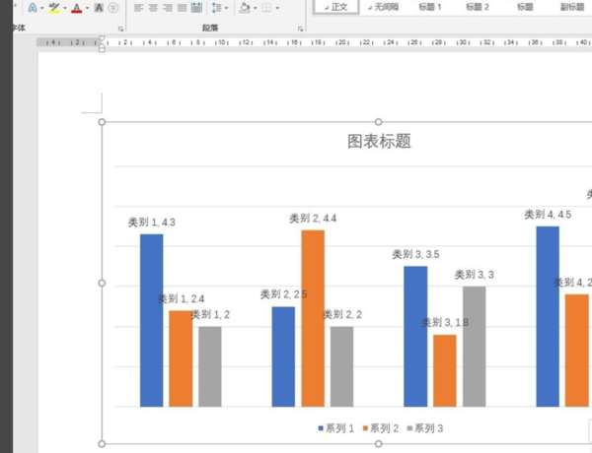Select data label 类别 2, 4.4

click(313, 219)
